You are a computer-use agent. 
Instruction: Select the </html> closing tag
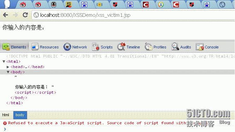click(x=15, y=103)
